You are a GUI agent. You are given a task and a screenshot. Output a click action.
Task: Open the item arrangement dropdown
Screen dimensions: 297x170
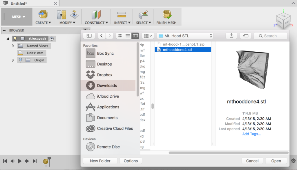(x=148, y=36)
